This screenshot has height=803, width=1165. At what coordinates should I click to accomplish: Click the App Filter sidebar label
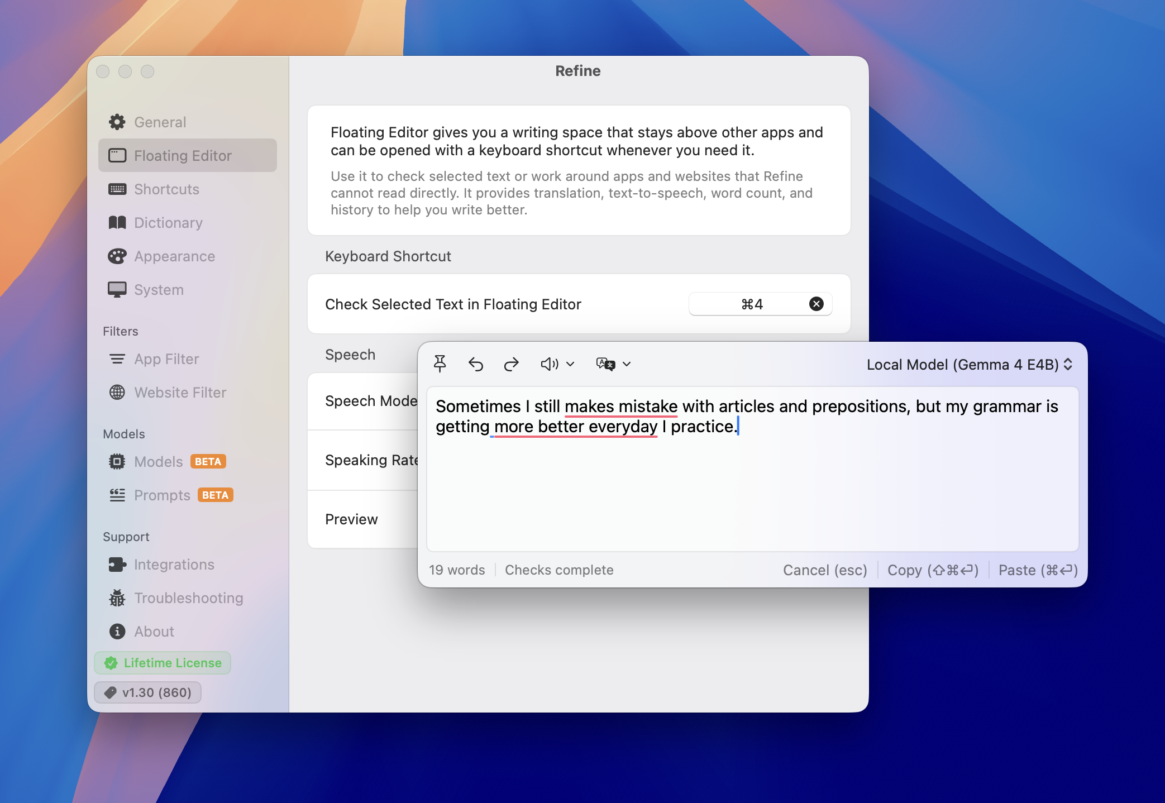[166, 359]
